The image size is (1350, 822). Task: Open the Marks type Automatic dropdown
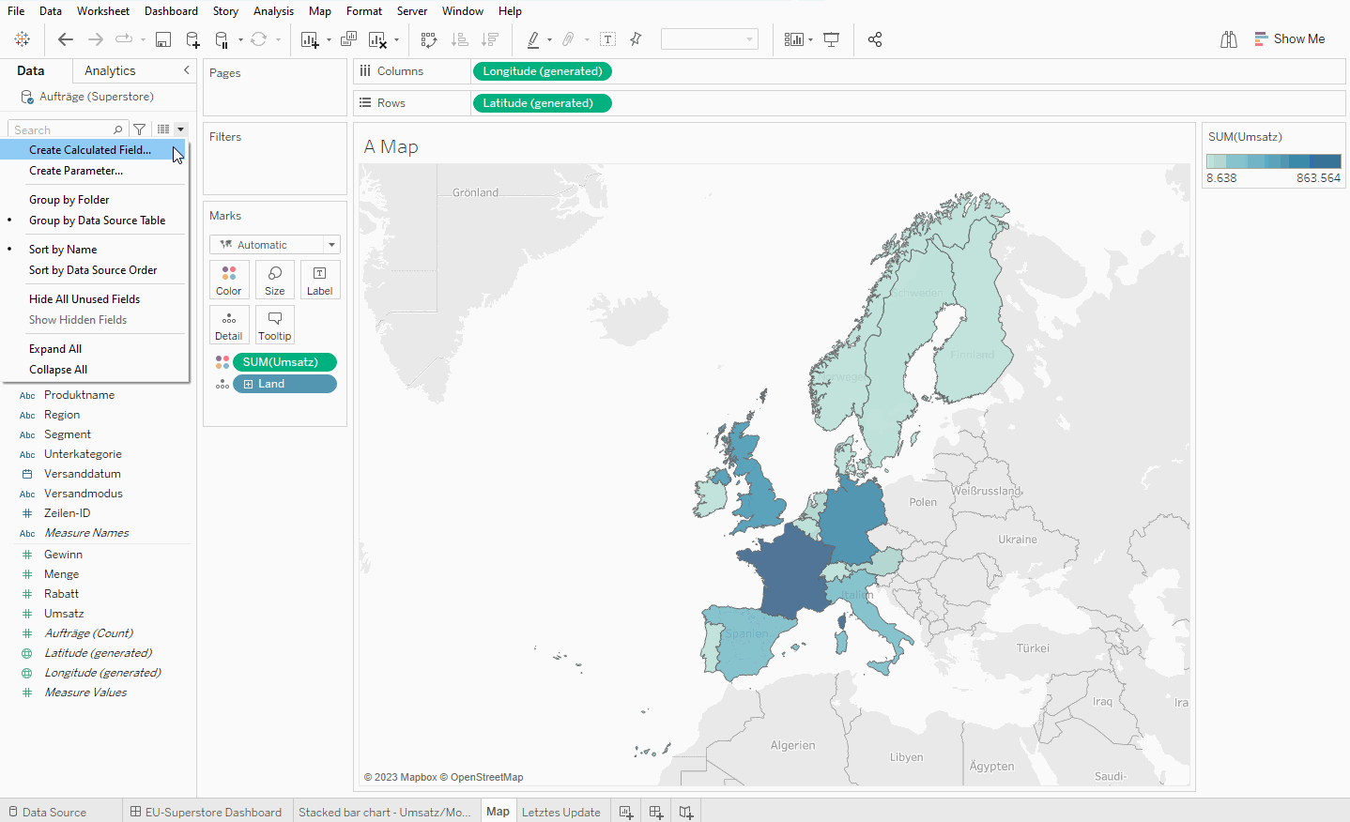tap(274, 245)
